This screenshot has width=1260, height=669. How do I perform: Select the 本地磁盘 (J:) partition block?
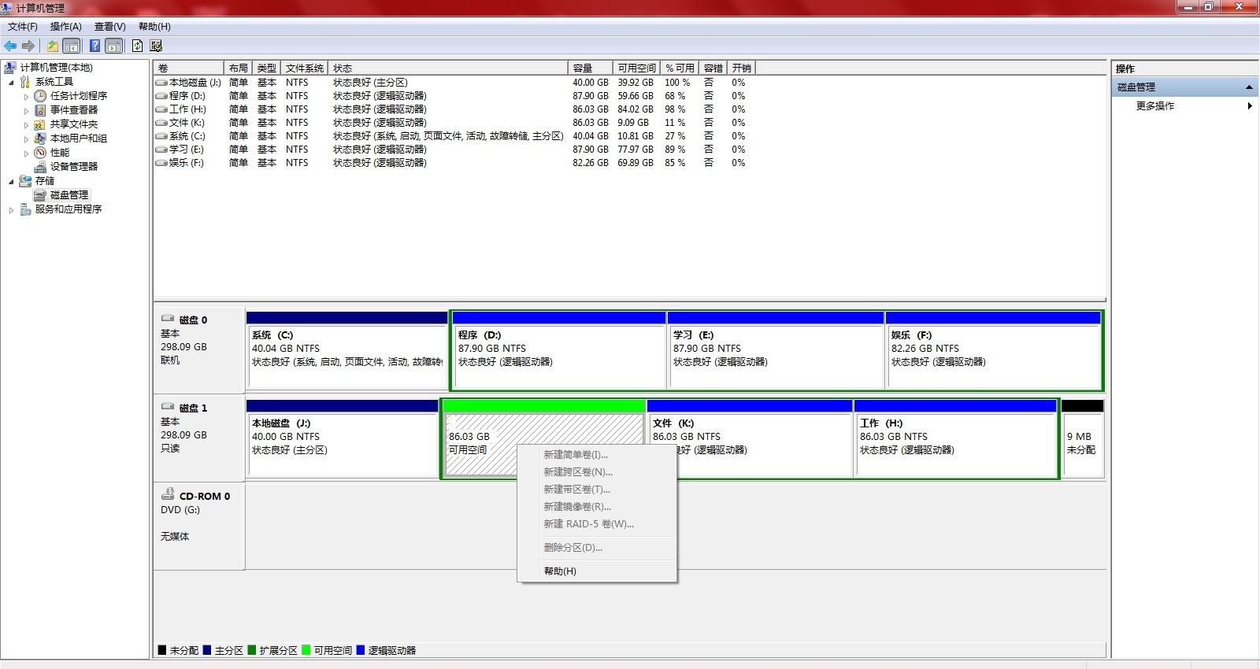(x=343, y=438)
